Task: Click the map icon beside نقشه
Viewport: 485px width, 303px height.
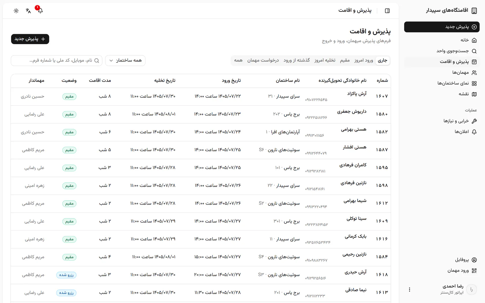Action: point(474,94)
